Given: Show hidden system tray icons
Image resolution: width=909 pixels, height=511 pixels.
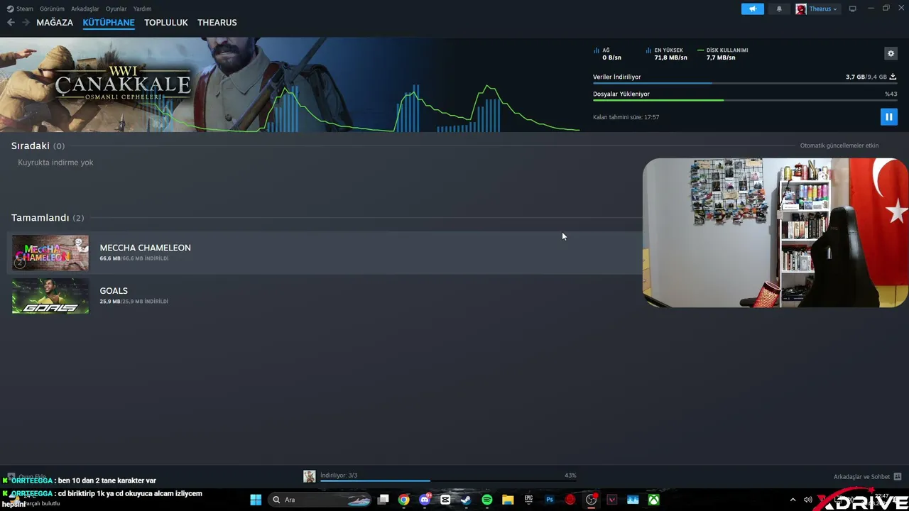Looking at the screenshot, I should (793, 500).
